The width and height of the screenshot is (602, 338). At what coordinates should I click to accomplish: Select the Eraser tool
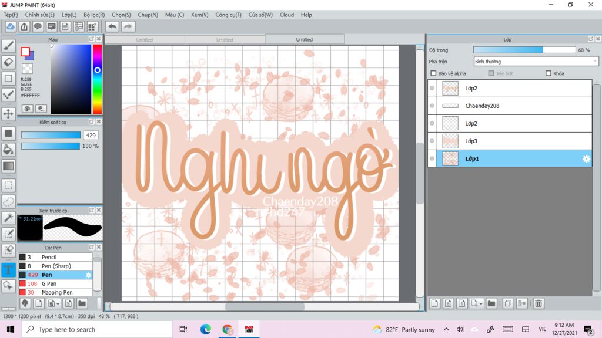coord(8,62)
